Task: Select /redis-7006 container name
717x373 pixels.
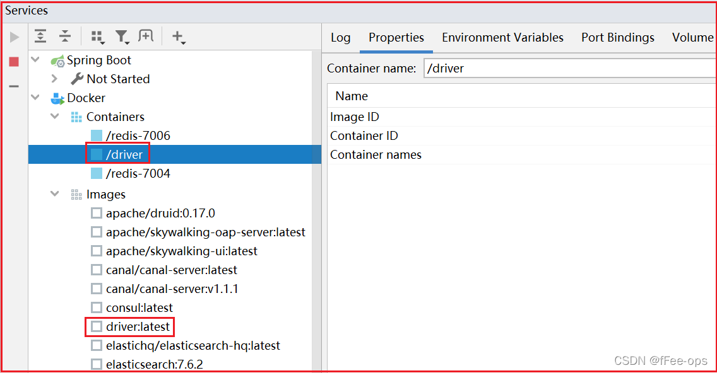Action: [x=138, y=135]
